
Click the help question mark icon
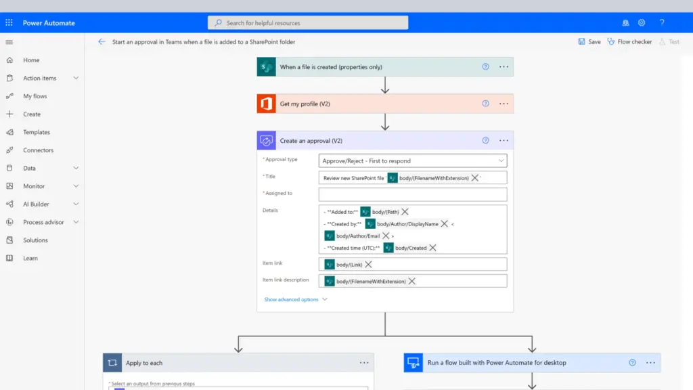tap(662, 22)
